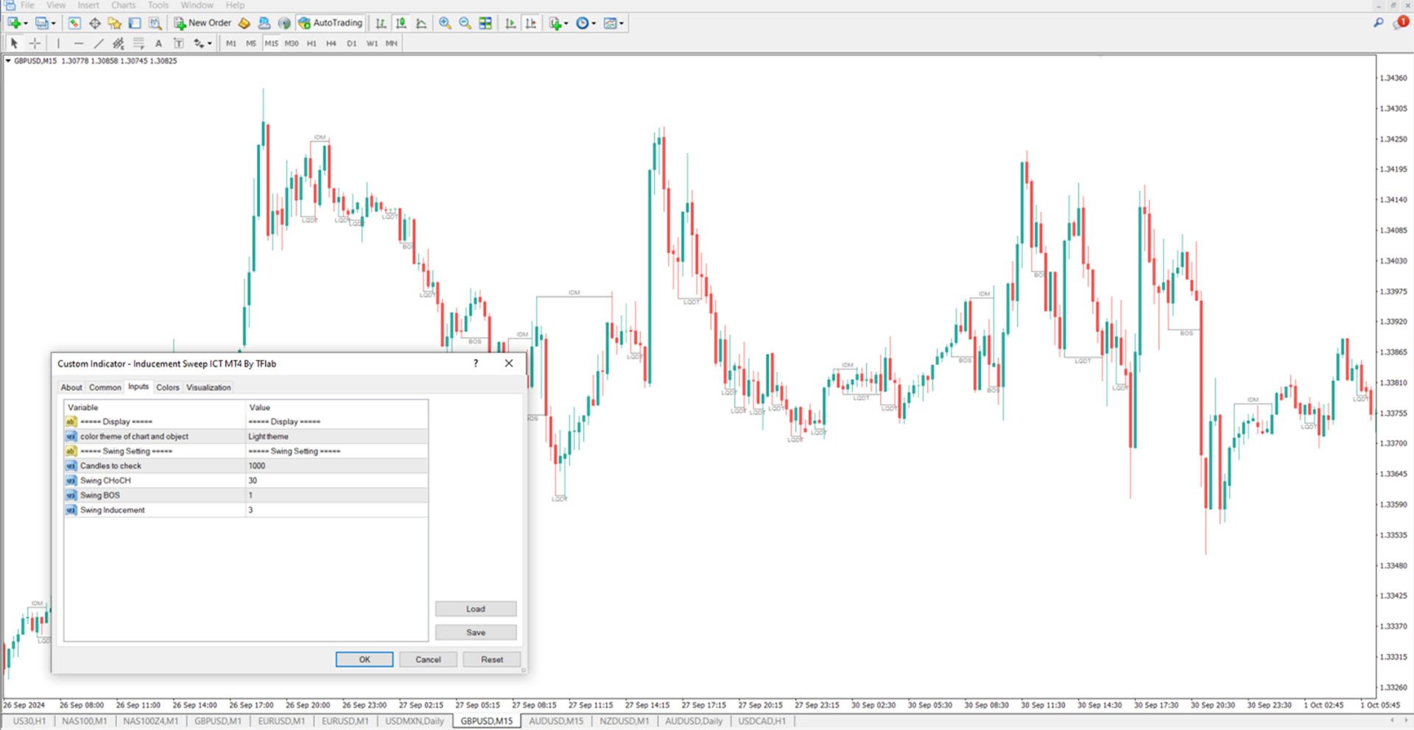1414x730 pixels.
Task: Switch to the Colors tab
Action: (167, 387)
